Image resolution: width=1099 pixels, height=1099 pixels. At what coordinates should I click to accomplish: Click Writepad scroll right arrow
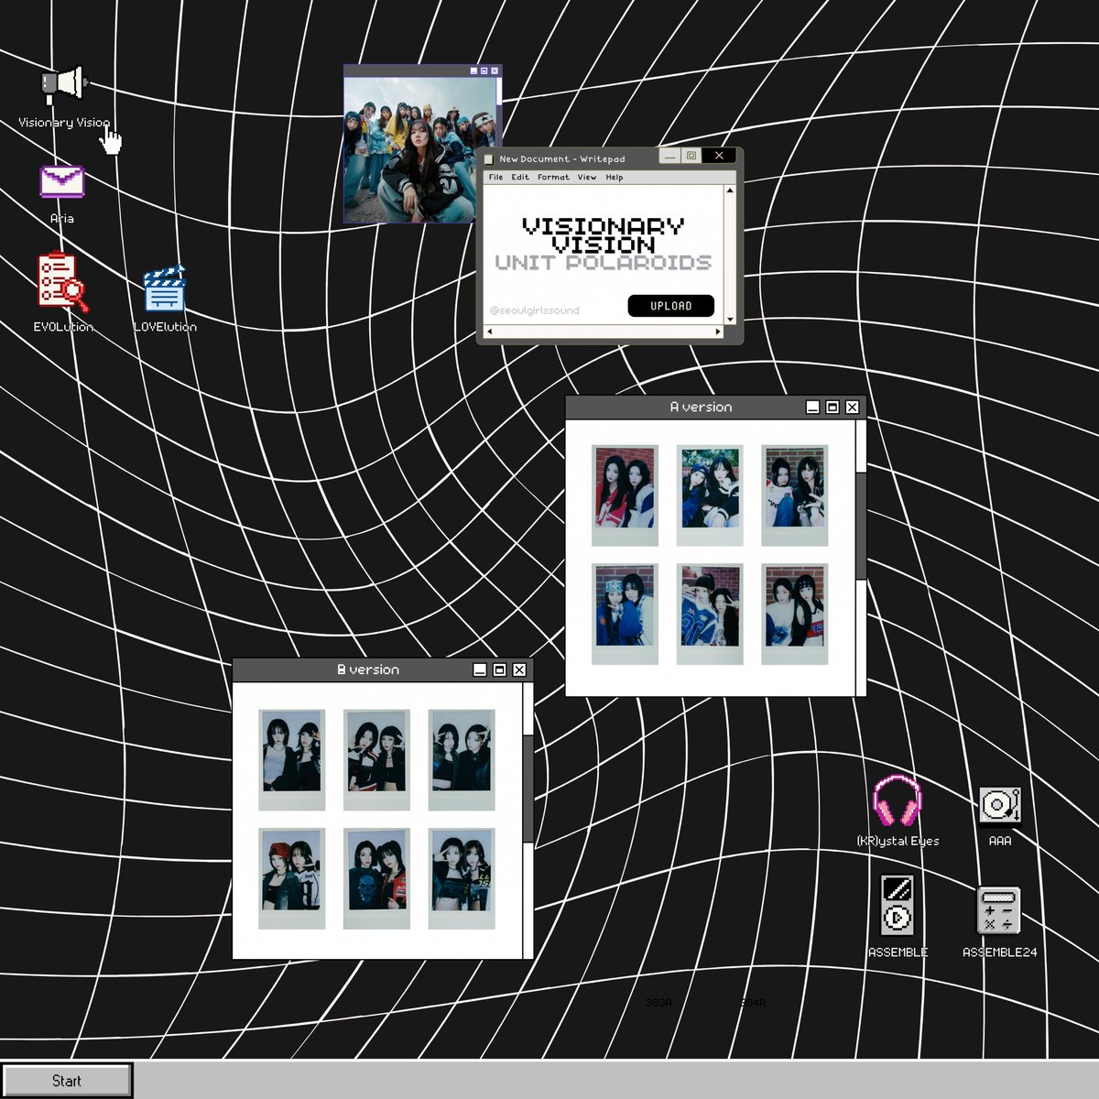point(718,332)
